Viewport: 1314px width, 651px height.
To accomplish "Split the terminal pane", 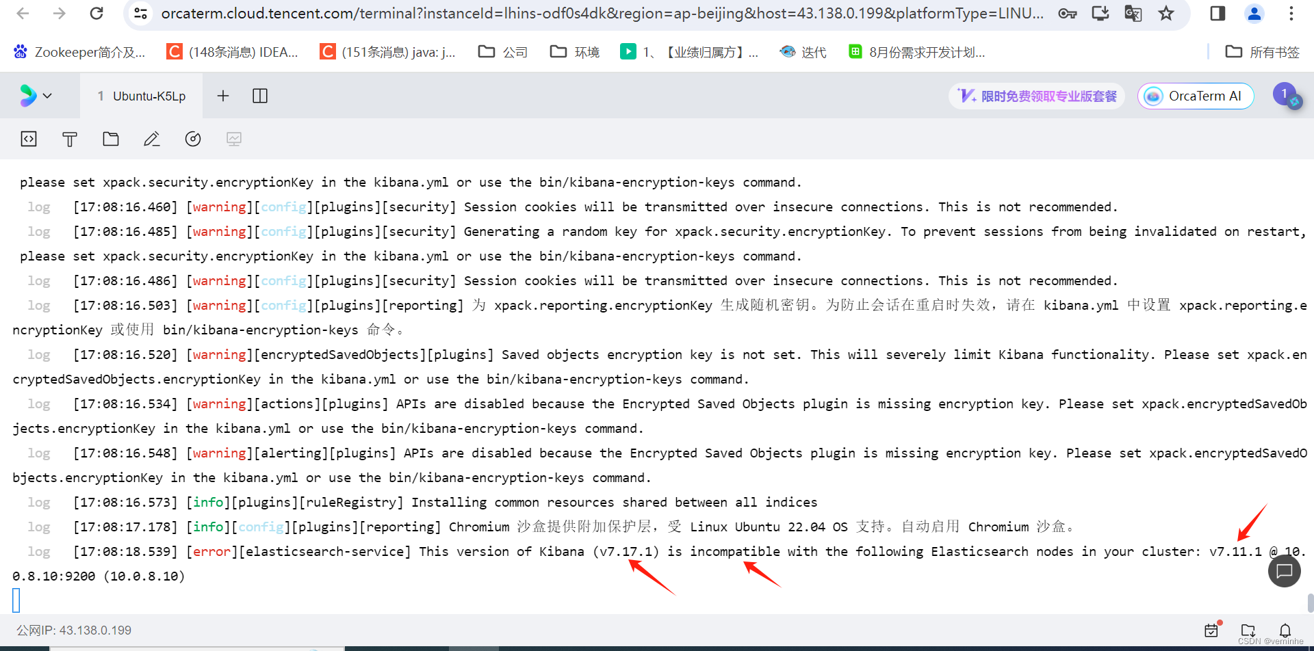I will tap(260, 96).
